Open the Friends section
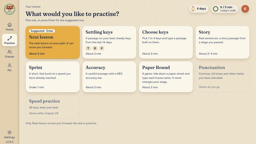This screenshot has width=256, height=144. 10,54
